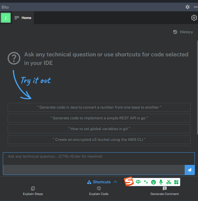Run the Explain Steps shortcut label
The width and height of the screenshot is (198, 201).
[33, 194]
